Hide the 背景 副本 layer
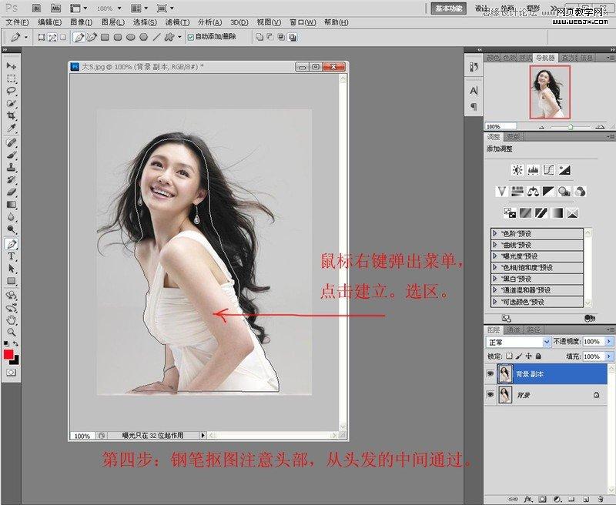616x505 pixels. (490, 373)
